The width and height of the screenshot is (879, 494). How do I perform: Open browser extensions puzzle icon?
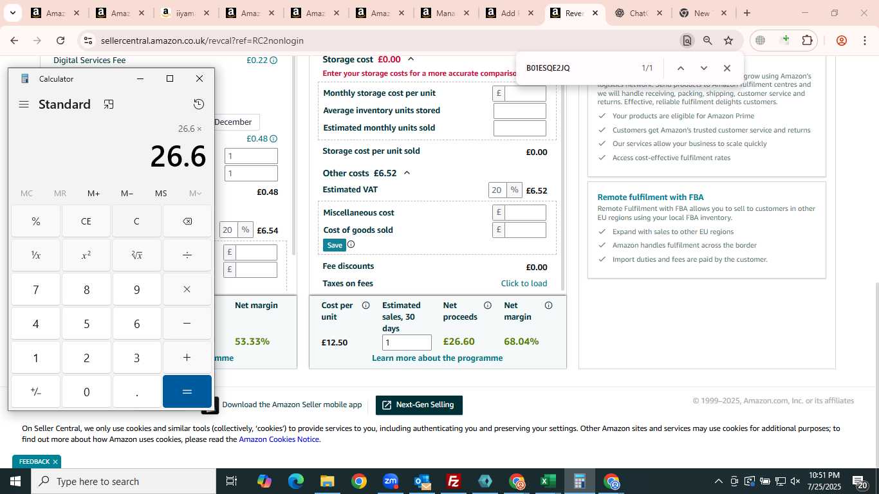[x=807, y=41]
